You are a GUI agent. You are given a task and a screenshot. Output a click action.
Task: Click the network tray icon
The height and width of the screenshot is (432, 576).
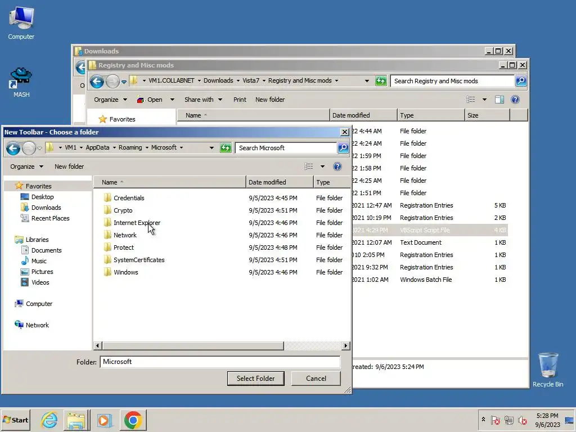[x=508, y=420]
